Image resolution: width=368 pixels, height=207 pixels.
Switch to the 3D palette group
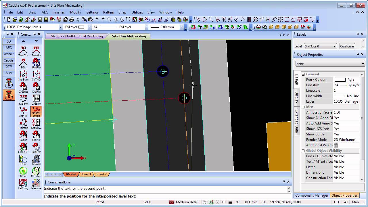click(x=9, y=41)
